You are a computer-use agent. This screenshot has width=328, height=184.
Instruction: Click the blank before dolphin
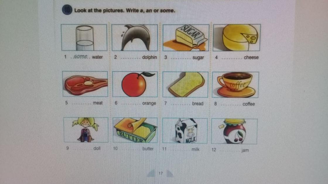click(131, 58)
